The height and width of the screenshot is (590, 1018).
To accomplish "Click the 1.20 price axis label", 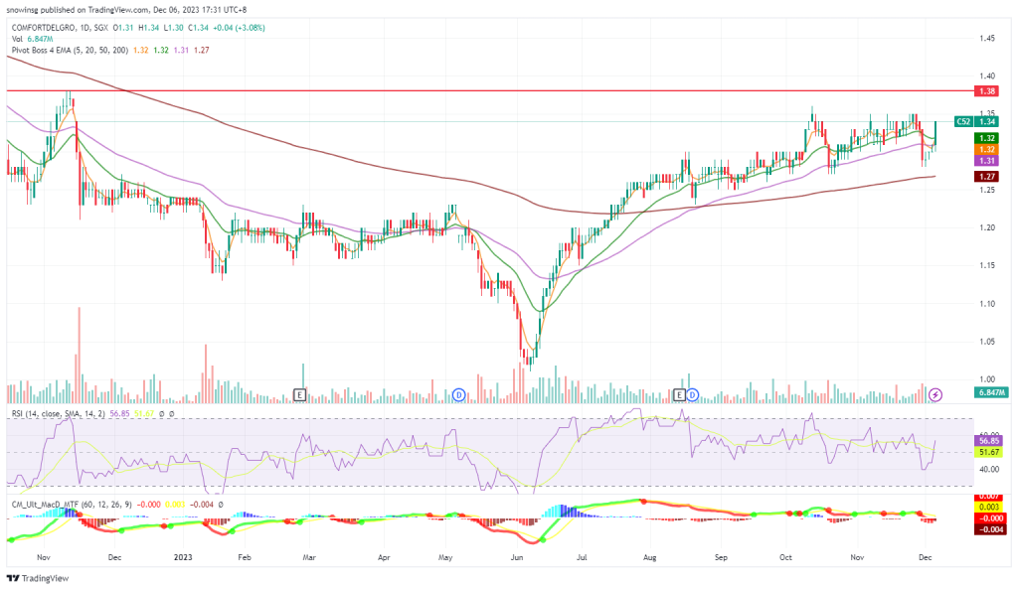I will click(x=987, y=227).
